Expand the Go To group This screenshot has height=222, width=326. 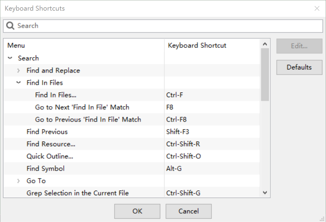click(x=18, y=181)
